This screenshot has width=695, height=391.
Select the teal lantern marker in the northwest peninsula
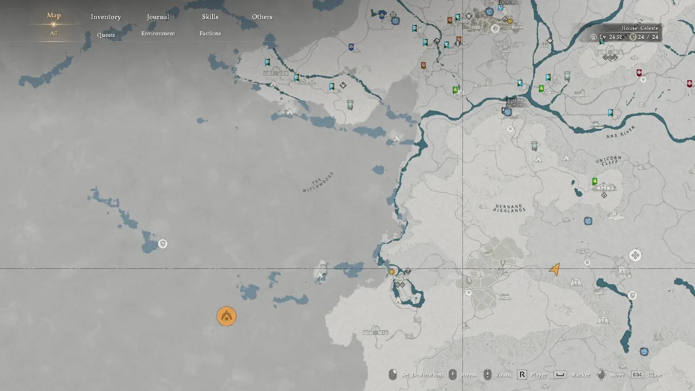pyautogui.click(x=350, y=104)
